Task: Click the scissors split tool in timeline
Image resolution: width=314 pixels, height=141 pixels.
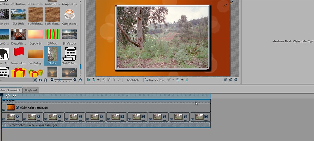Action: 8,96
